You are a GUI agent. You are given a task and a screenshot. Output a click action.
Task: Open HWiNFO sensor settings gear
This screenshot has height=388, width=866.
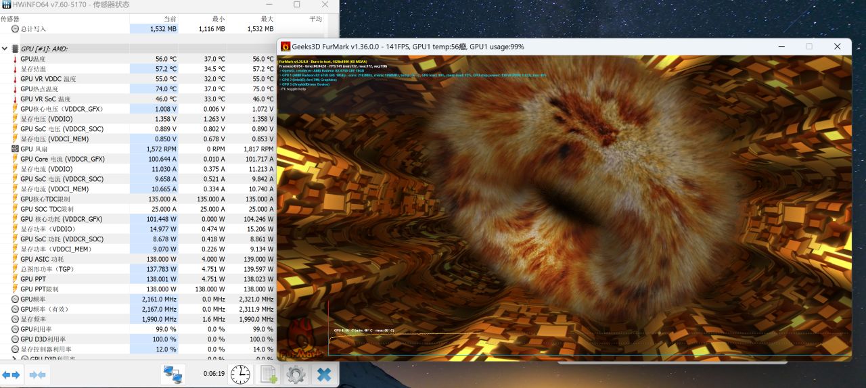coord(296,374)
